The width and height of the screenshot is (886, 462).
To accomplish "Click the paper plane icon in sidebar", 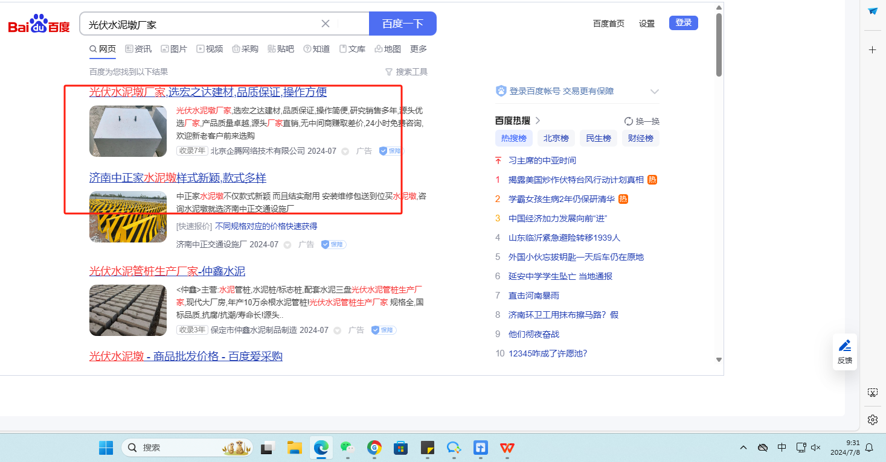I will 873,11.
